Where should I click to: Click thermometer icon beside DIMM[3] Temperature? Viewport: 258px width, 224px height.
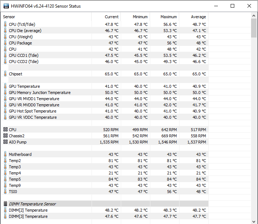click(5, 216)
